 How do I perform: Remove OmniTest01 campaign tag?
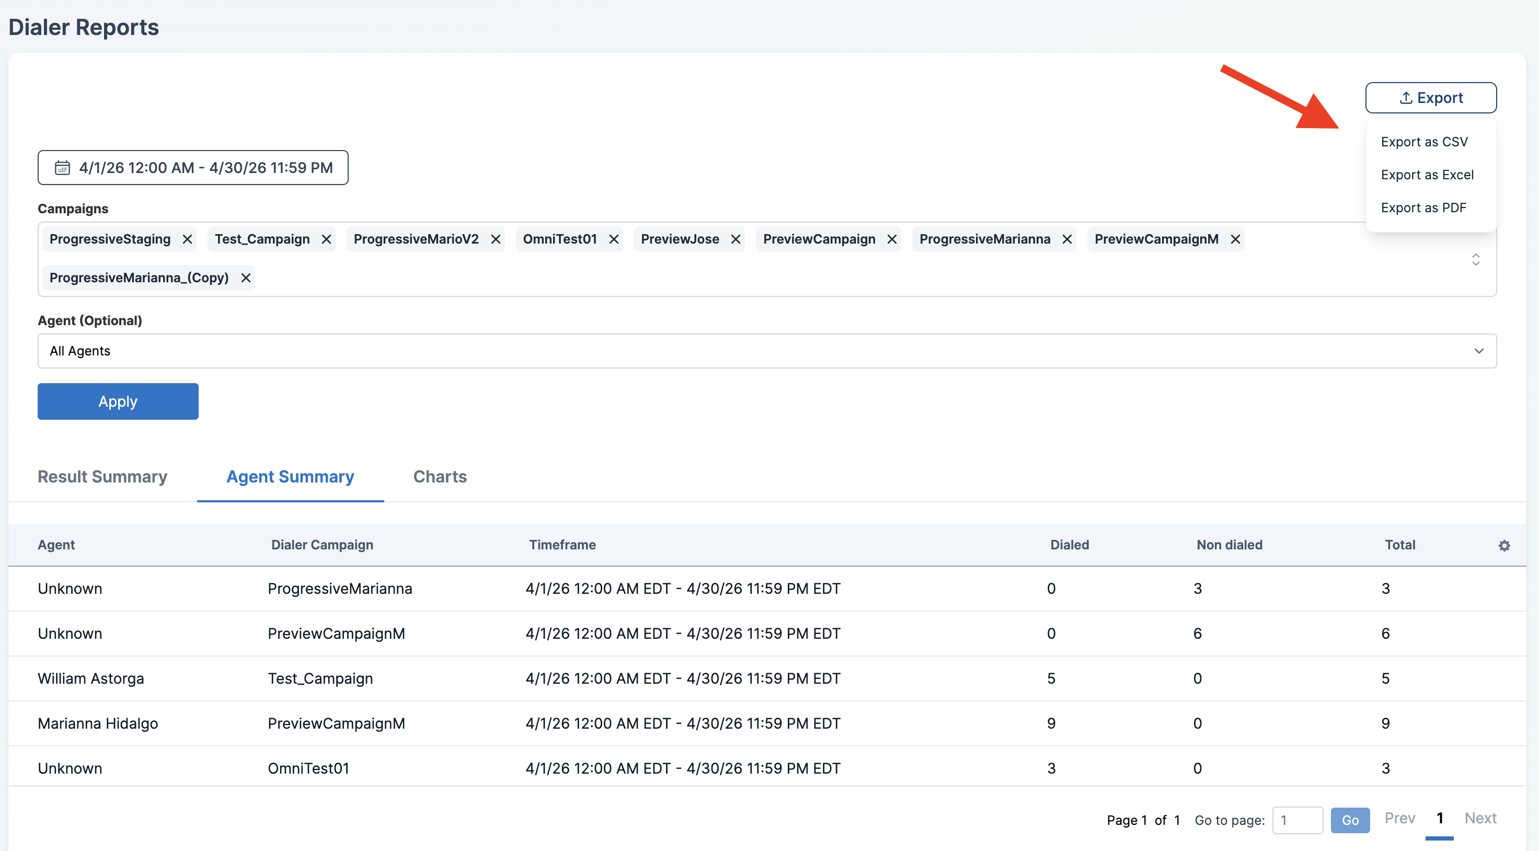(614, 239)
